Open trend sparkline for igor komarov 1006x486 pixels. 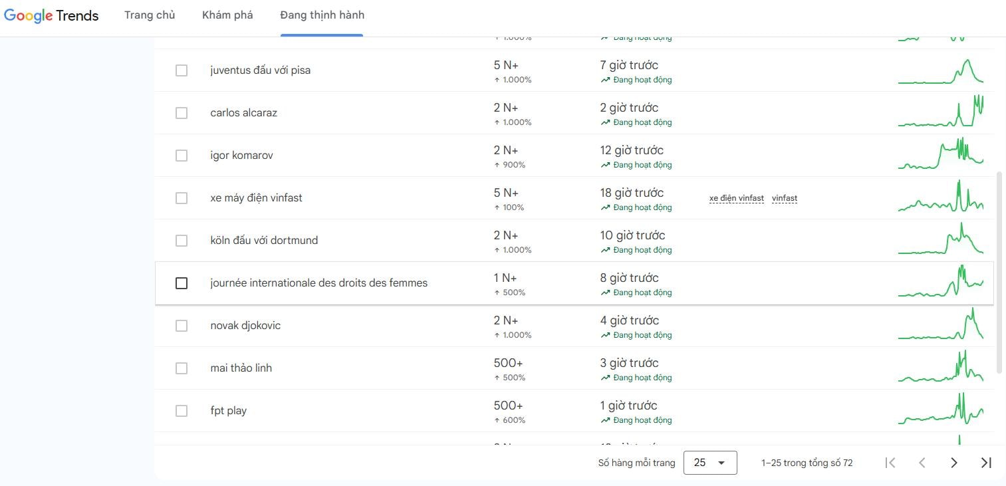tap(940, 155)
